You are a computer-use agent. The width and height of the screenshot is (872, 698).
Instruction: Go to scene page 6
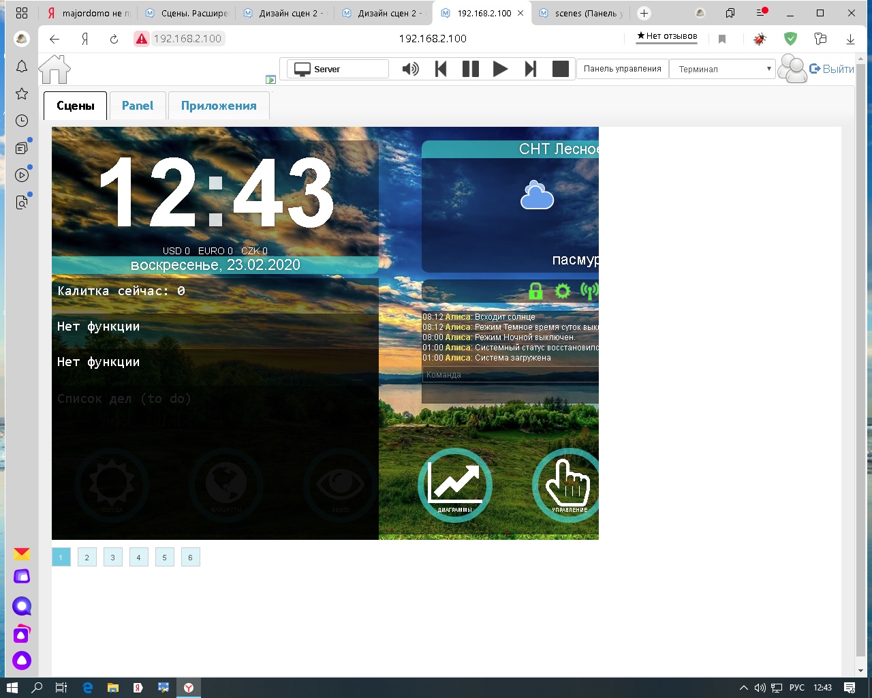pyautogui.click(x=190, y=558)
